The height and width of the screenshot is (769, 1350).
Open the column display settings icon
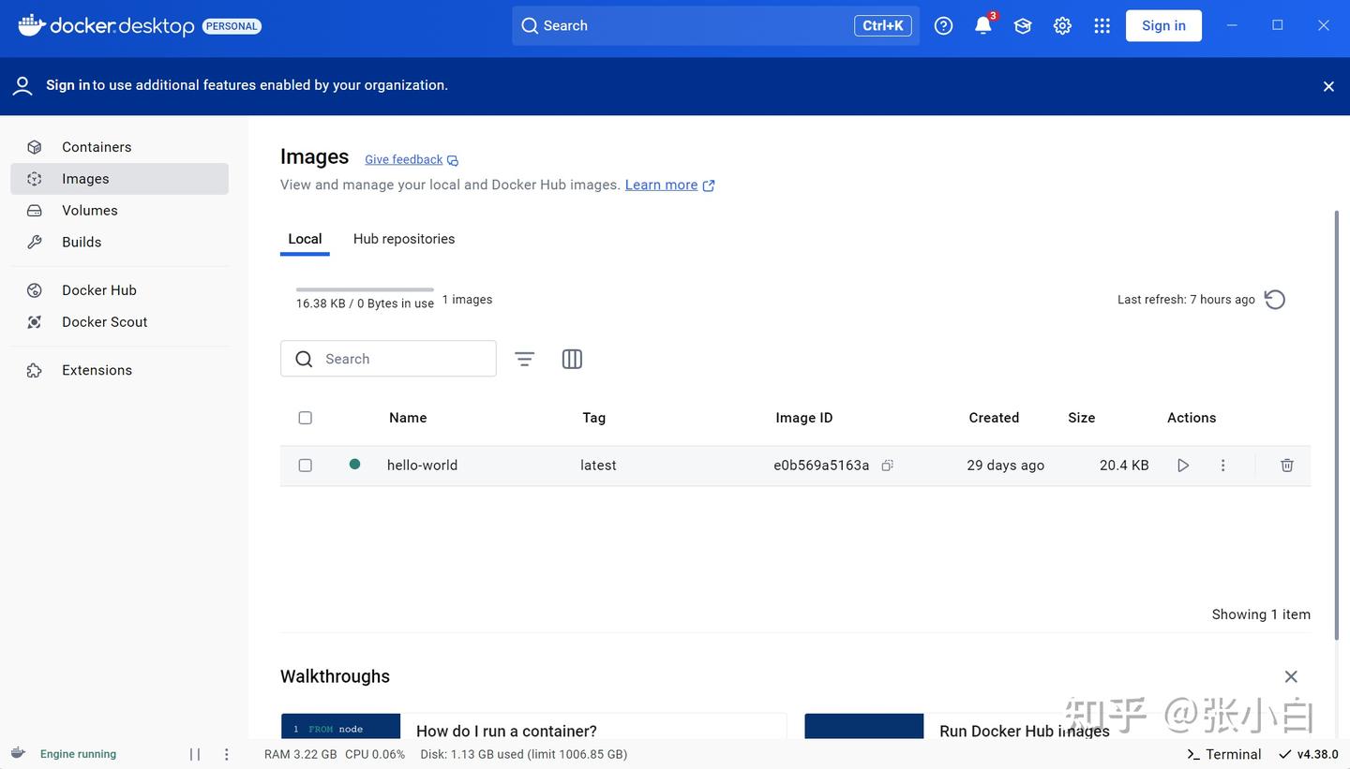[572, 359]
